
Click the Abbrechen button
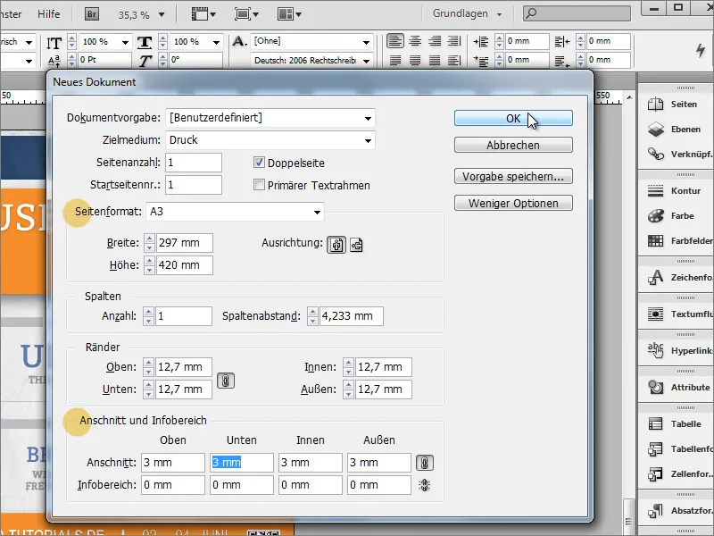pyautogui.click(x=513, y=146)
